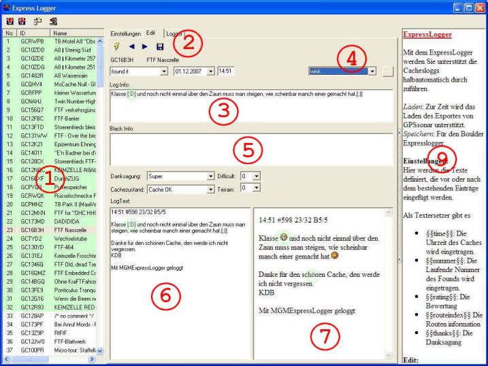This screenshot has width=488, height=366.
Task: Click the time field showing 14:51
Action: tap(226, 71)
